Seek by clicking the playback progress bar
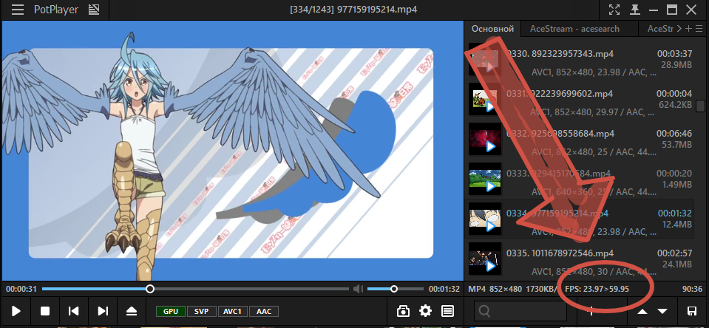Image resolution: width=709 pixels, height=328 pixels. click(195, 289)
